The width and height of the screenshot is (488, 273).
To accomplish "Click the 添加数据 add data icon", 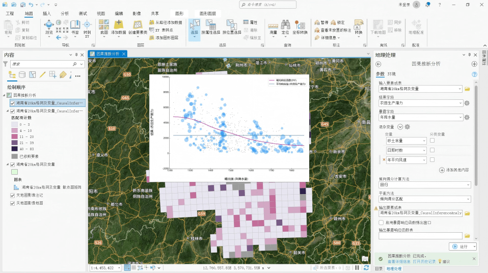I will click(x=118, y=25).
